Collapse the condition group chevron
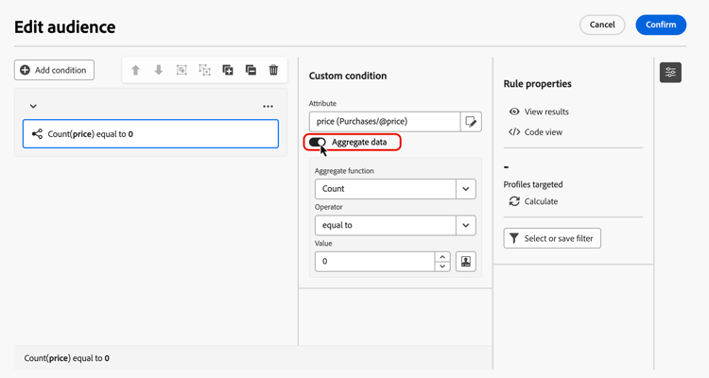Viewport: 709px width, 378px height. pyautogui.click(x=33, y=107)
